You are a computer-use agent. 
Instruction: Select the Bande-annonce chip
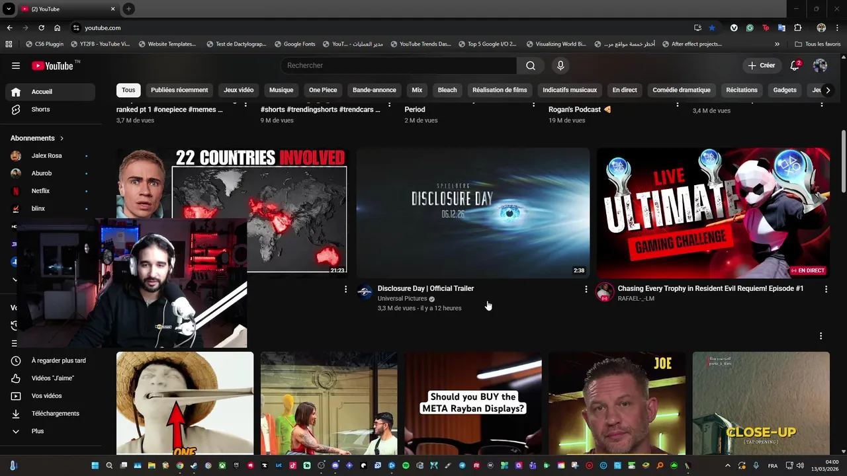[x=375, y=90]
